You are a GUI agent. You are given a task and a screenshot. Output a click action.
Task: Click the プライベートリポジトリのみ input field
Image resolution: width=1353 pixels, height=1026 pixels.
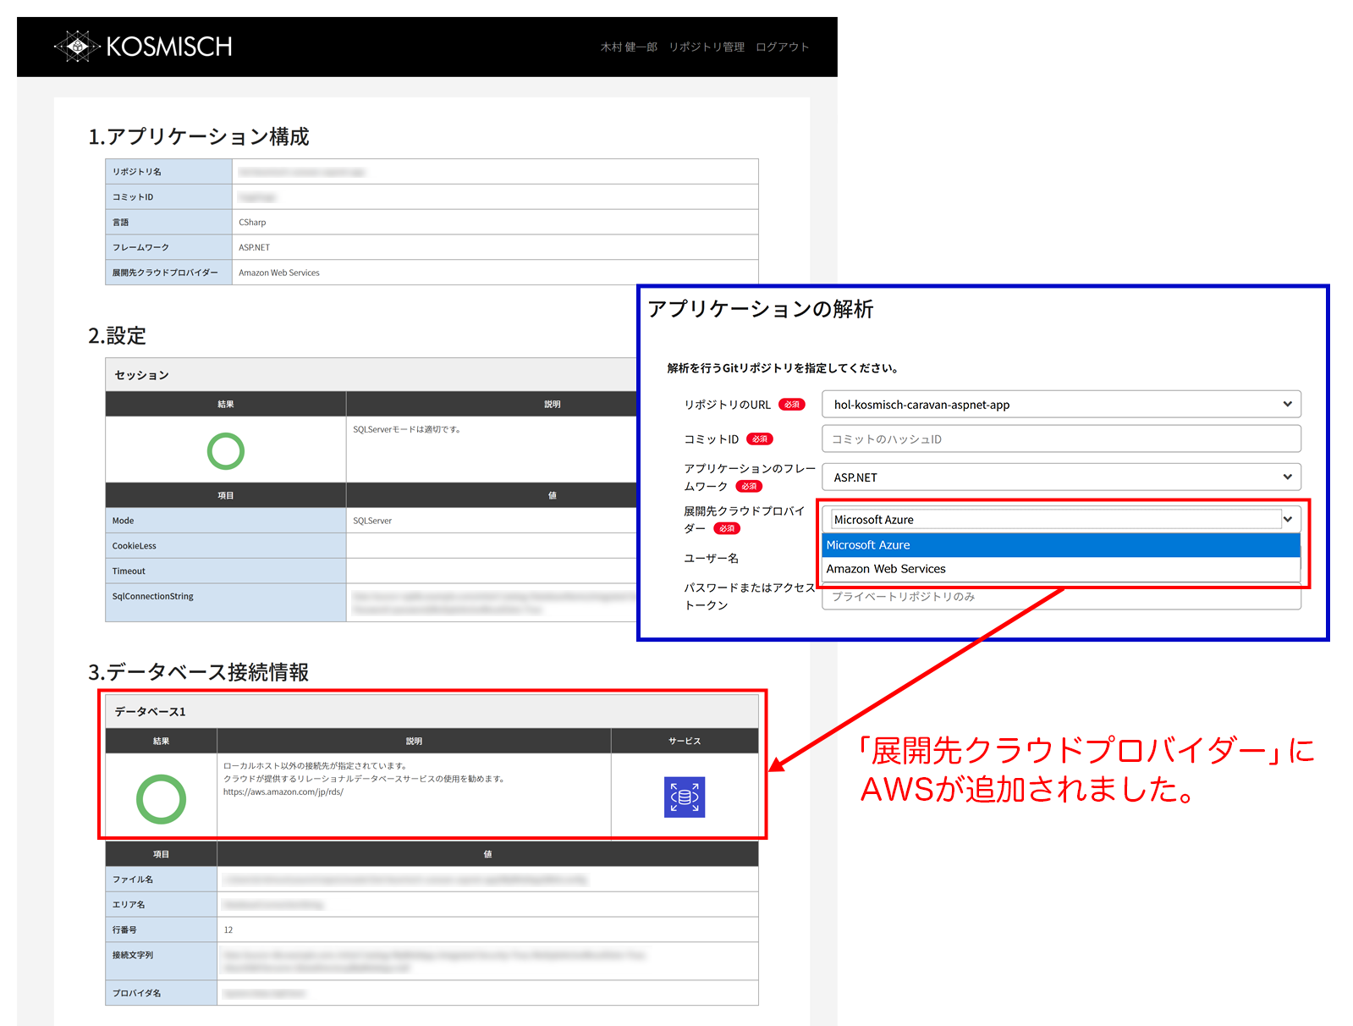tap(1061, 597)
